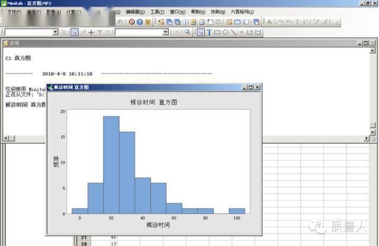Click the session window left scroll arrow
This screenshot has height=246, width=379.
pos(6,138)
